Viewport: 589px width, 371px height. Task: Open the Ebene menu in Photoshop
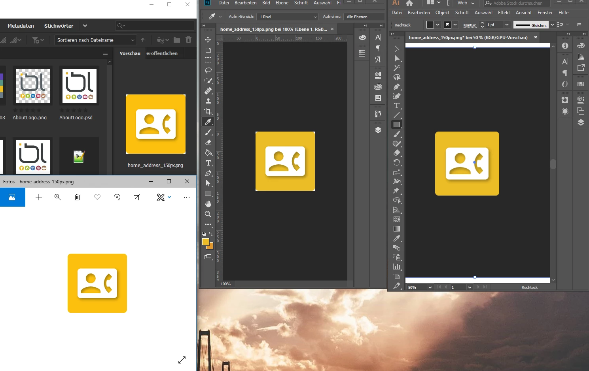pos(282,3)
